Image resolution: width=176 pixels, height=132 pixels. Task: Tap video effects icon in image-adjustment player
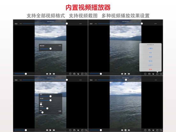tap(78, 130)
